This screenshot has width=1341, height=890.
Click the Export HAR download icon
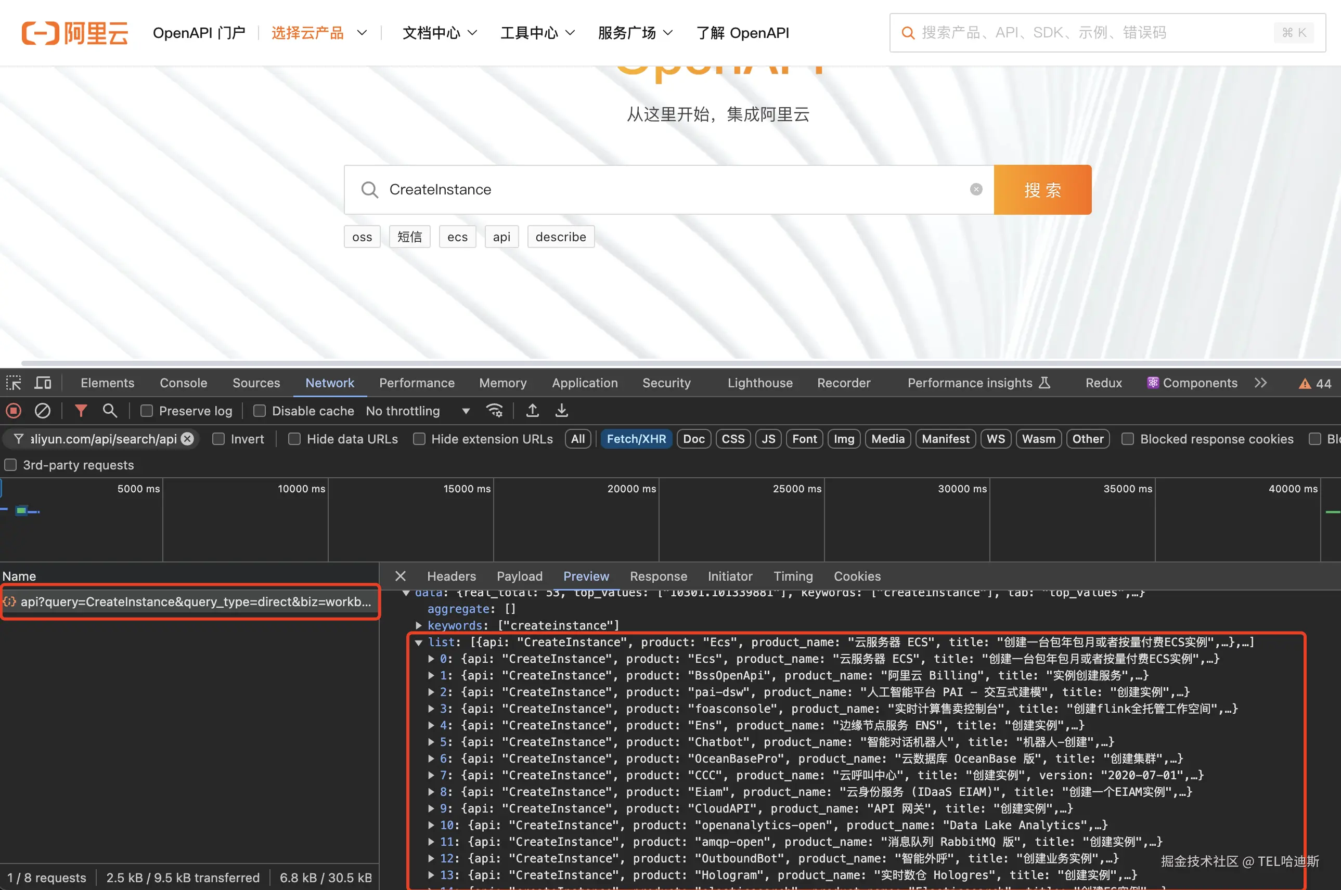point(561,410)
